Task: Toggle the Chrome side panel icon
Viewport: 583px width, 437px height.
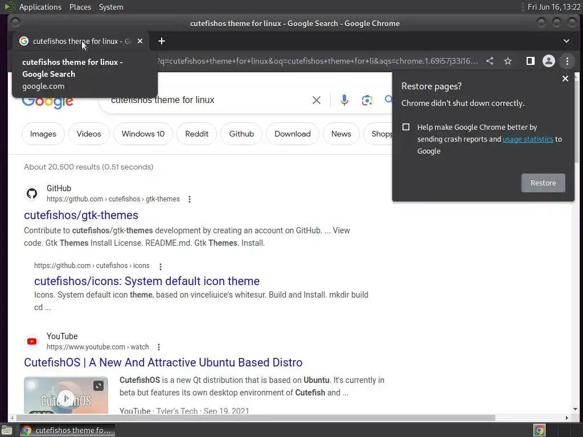Action: tap(531, 61)
